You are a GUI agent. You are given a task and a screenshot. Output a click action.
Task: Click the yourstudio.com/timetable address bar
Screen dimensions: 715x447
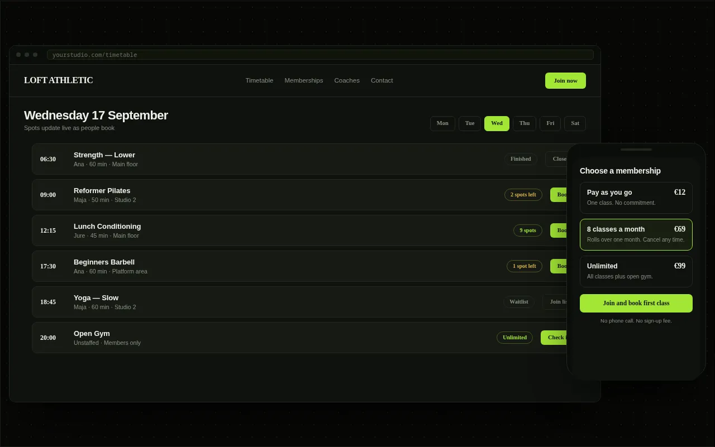[320, 55]
